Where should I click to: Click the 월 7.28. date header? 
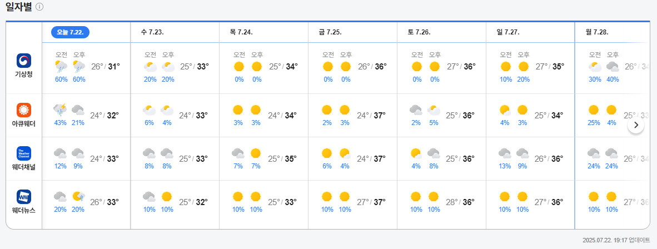(597, 32)
